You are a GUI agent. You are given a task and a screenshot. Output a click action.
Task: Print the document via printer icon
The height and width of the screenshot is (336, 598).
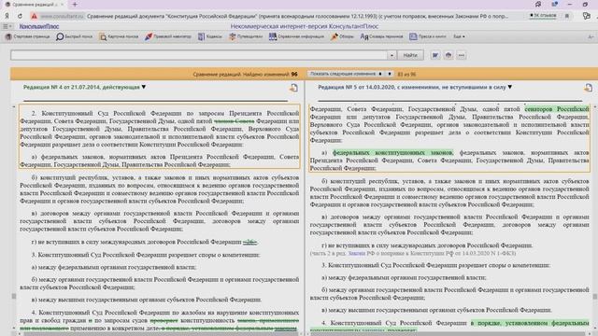point(448,55)
